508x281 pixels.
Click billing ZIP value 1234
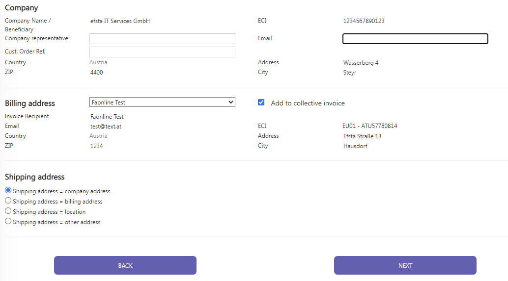click(97, 146)
